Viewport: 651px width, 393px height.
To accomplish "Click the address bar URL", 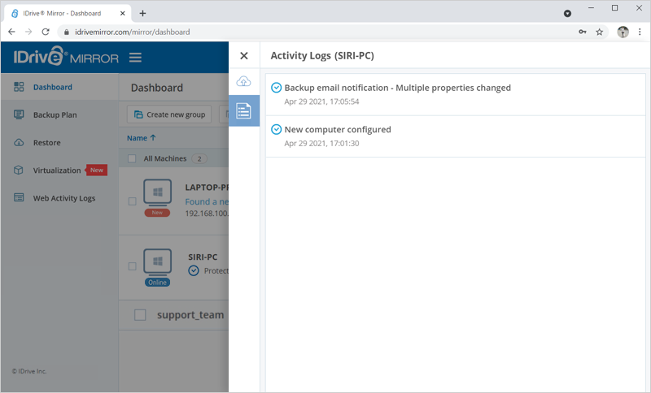I will click(x=132, y=32).
